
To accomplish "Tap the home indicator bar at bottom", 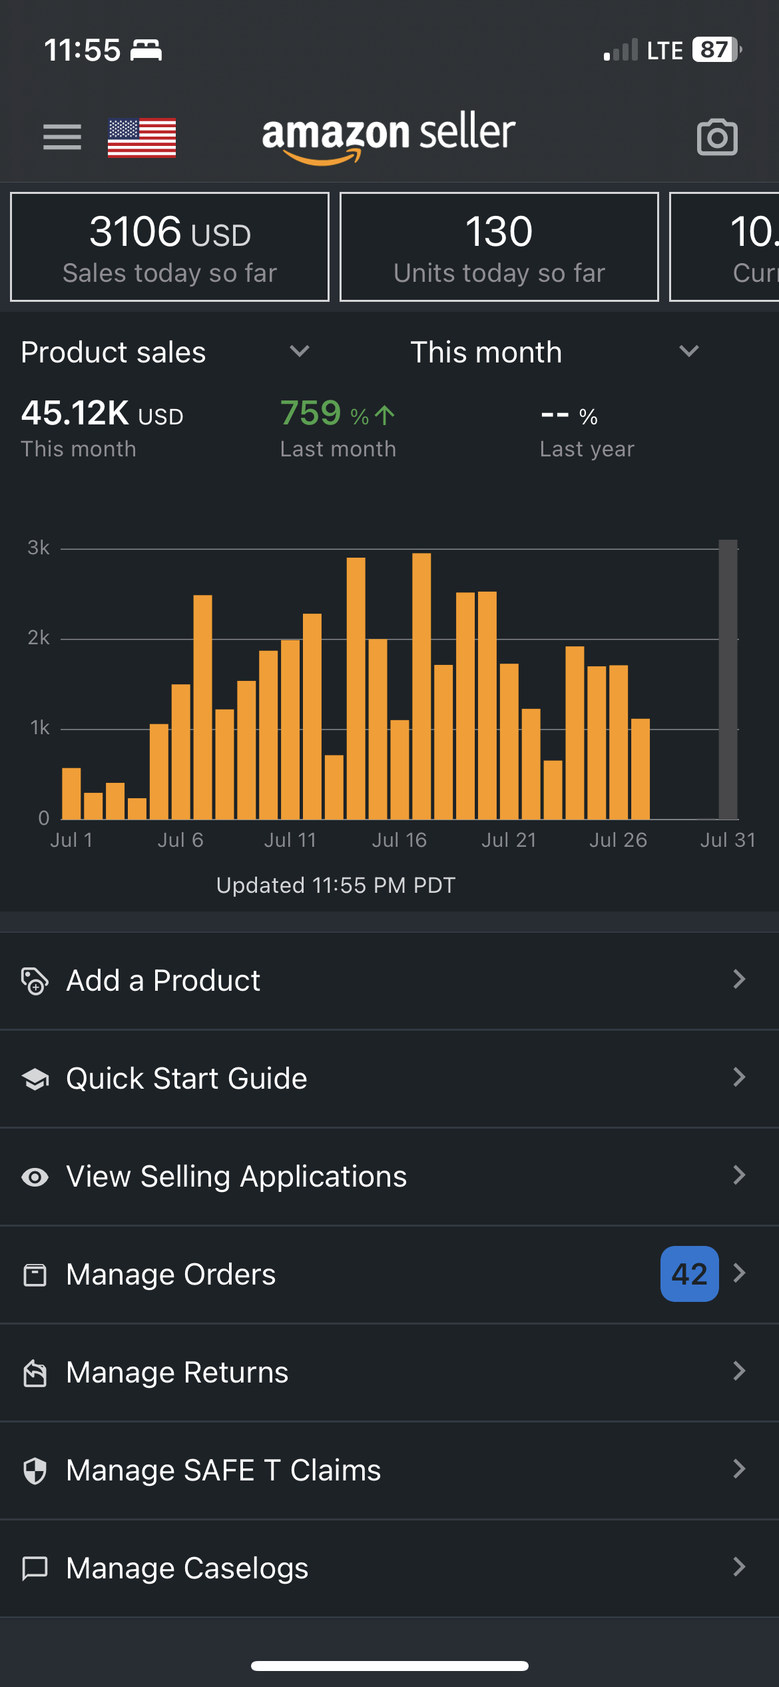I will click(389, 1666).
